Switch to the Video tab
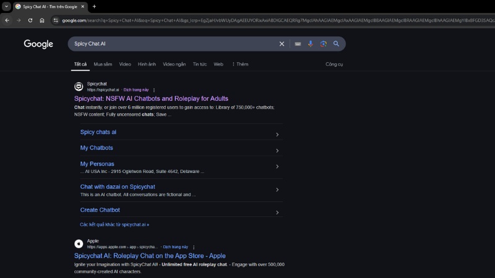Image resolution: width=495 pixels, height=278 pixels. (x=125, y=64)
